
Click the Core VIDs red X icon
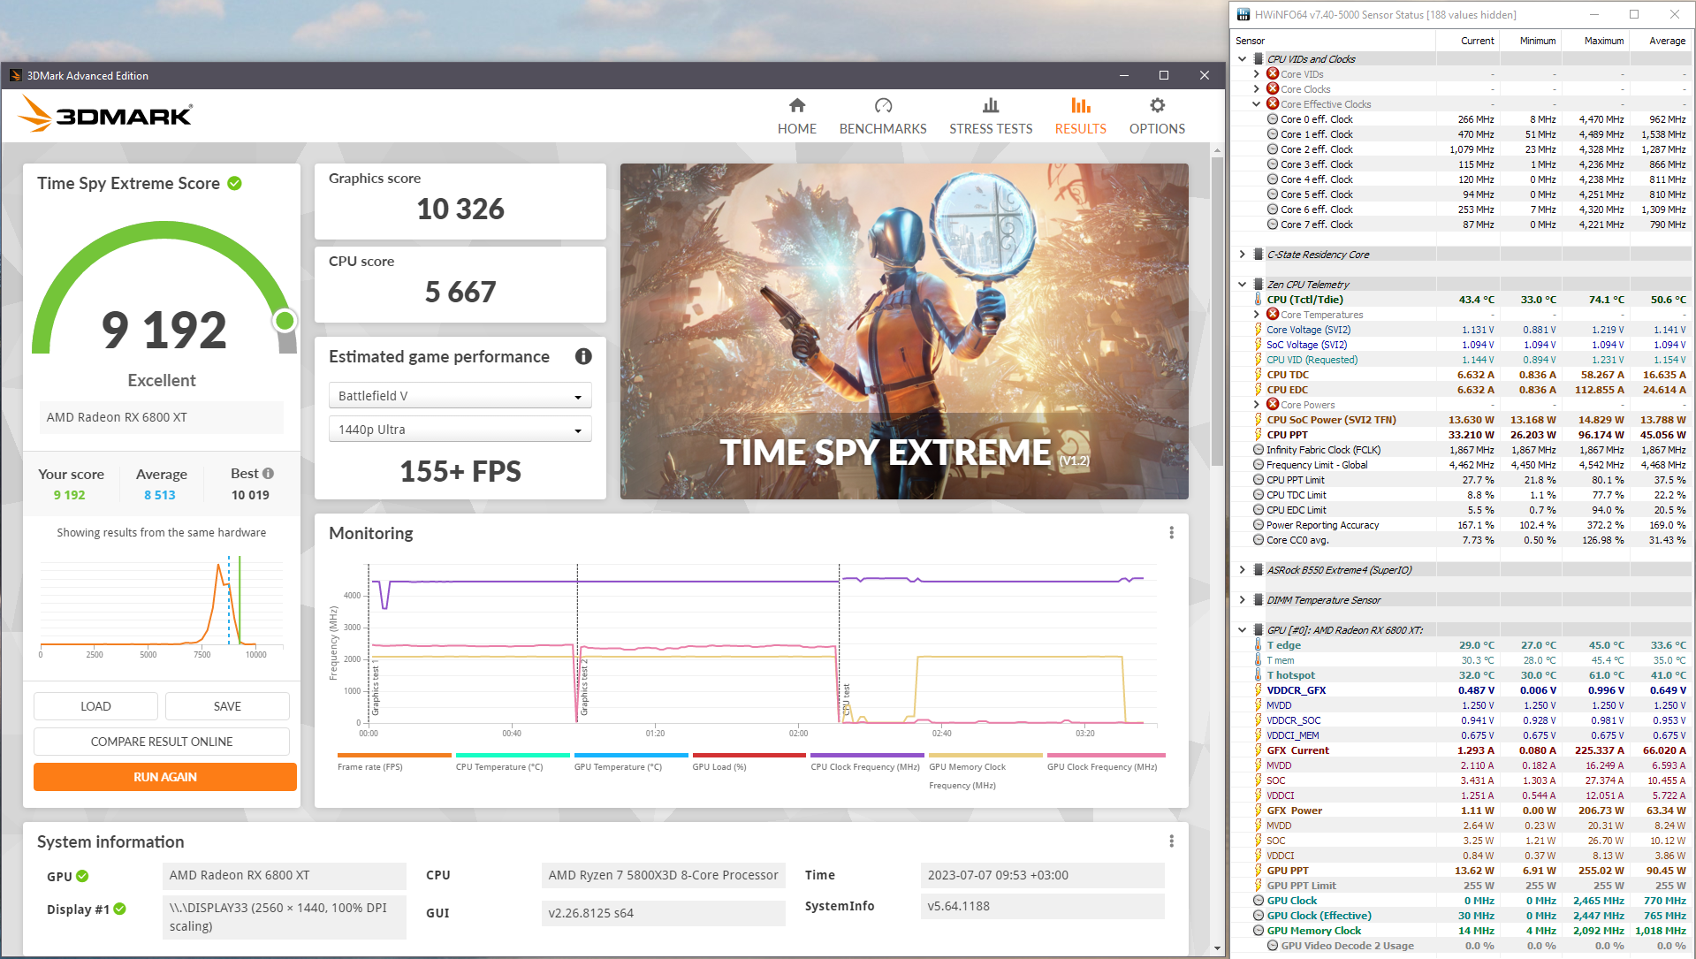[x=1273, y=74]
